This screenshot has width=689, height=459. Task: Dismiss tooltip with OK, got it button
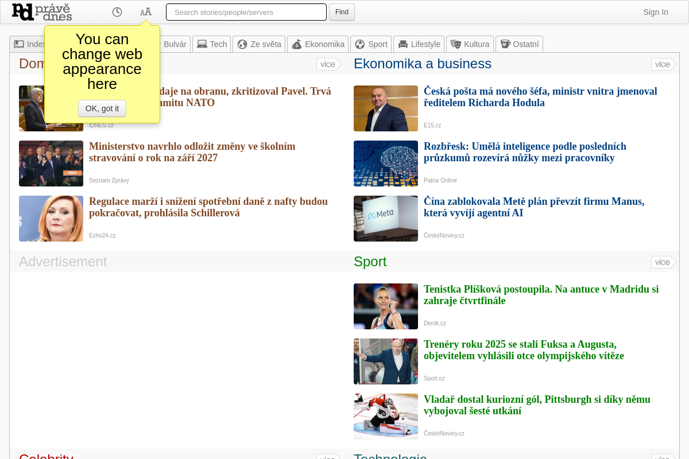102,108
